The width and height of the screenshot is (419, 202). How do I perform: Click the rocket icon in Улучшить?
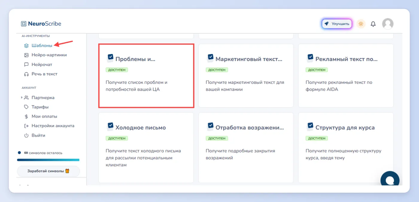[x=327, y=24]
